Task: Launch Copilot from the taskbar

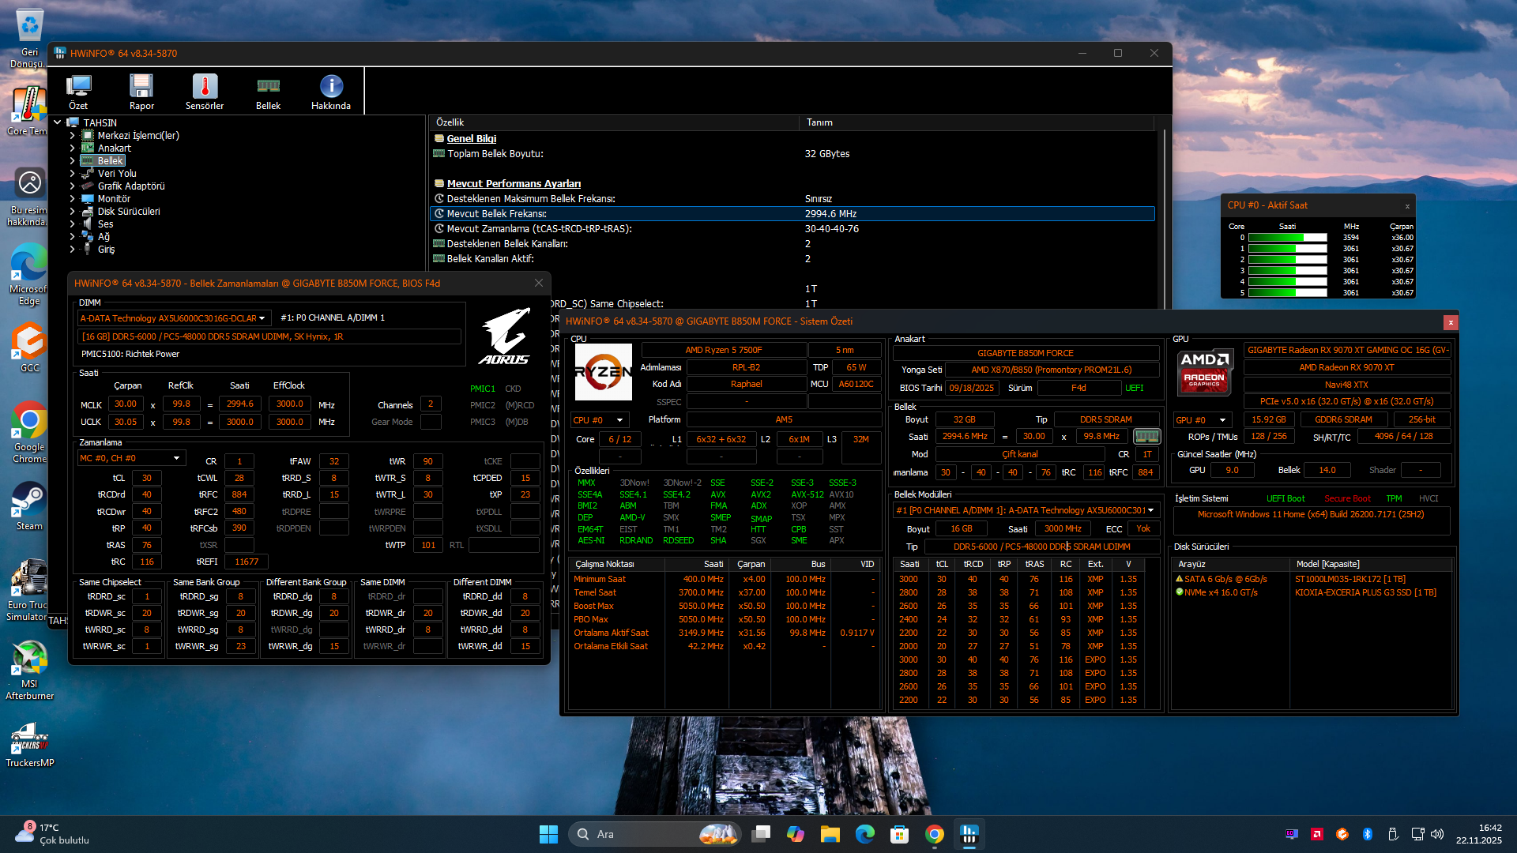Action: click(796, 834)
